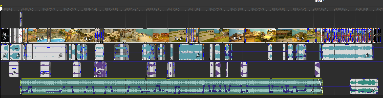383x98 pixels.
Task: Click the playhead cursor at timeline start
Action: pos(1,9)
